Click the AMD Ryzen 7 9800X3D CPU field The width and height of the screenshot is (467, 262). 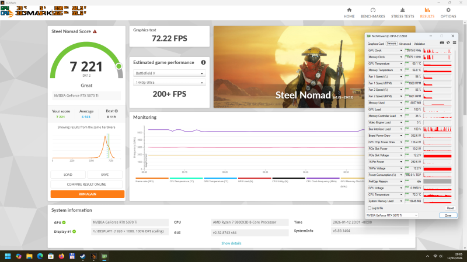250,222
